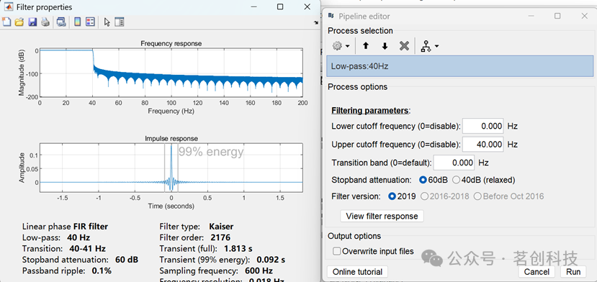Select the 2019 filter version
Screen dimensions: 597x282
tap(403, 196)
